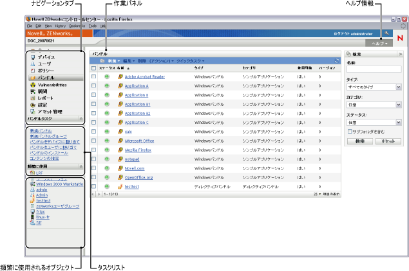Open the History menu in Firefox
The width and height of the screenshot is (409, 271).
coord(61,26)
